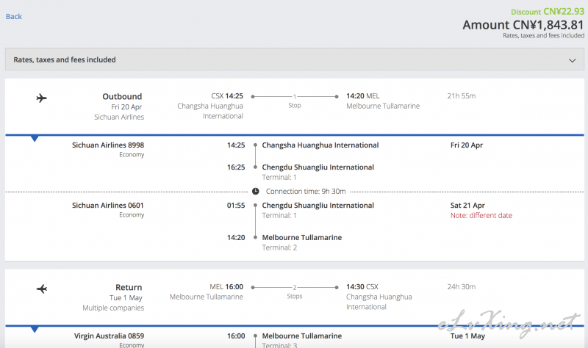This screenshot has width=588, height=348.
Task: Click the outbound 1 Stop indicator
Action: coord(295,101)
